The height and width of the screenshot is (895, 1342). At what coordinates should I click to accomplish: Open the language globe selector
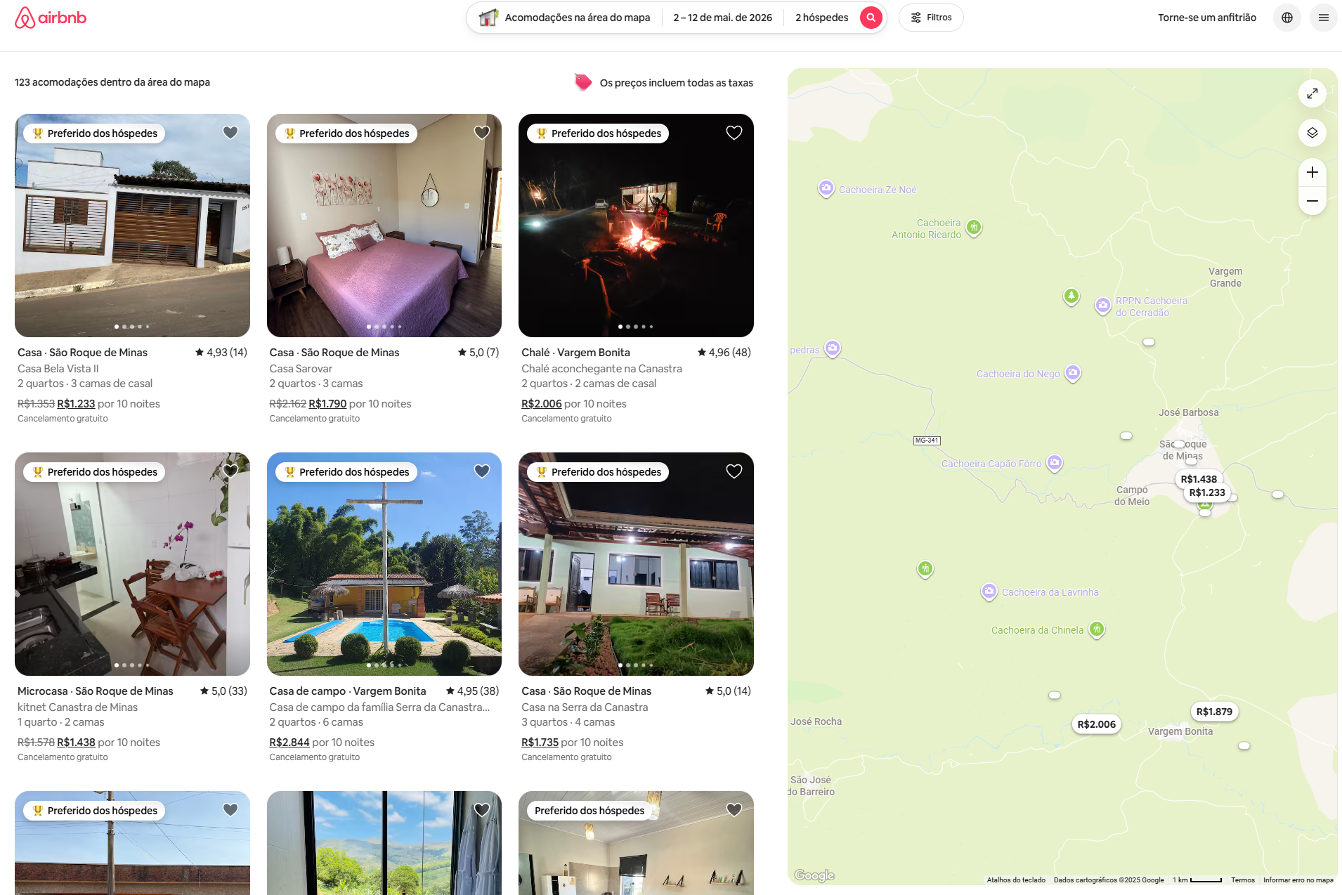(x=1286, y=18)
